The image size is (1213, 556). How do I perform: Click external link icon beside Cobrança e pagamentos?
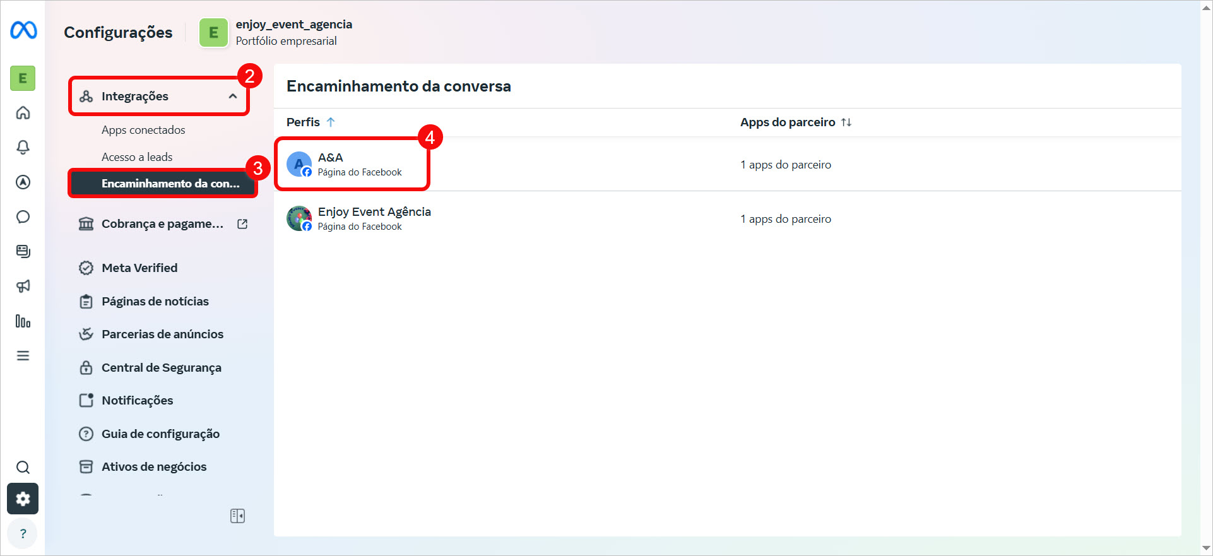[242, 224]
